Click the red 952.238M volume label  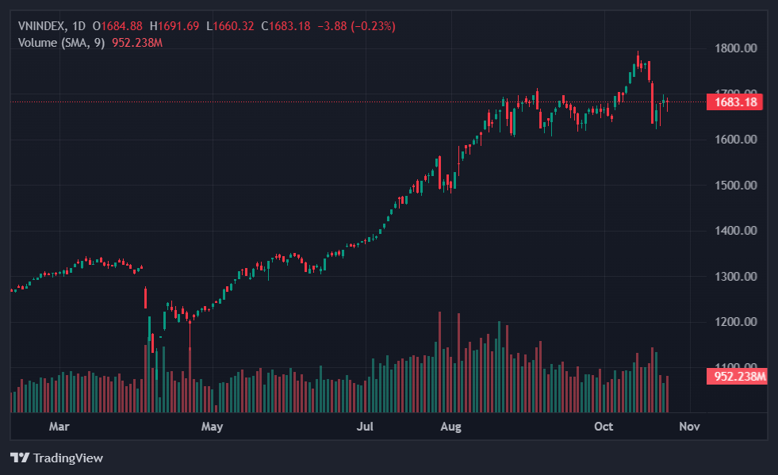click(x=738, y=377)
